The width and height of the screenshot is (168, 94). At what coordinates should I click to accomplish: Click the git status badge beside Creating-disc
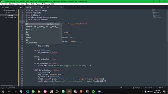[16, 10]
